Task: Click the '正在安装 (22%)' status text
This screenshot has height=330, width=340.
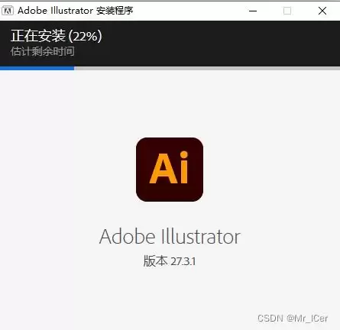Action: click(57, 36)
